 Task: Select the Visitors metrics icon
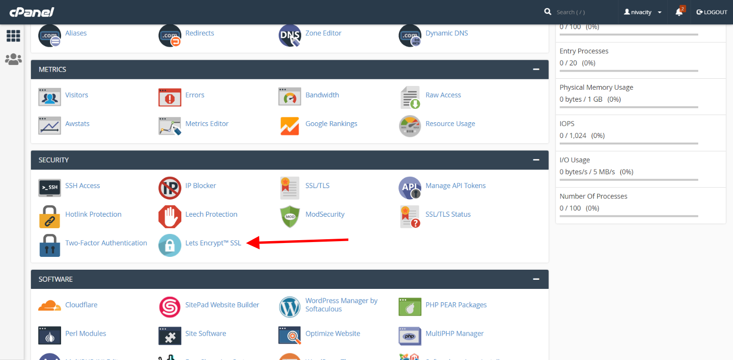click(50, 97)
